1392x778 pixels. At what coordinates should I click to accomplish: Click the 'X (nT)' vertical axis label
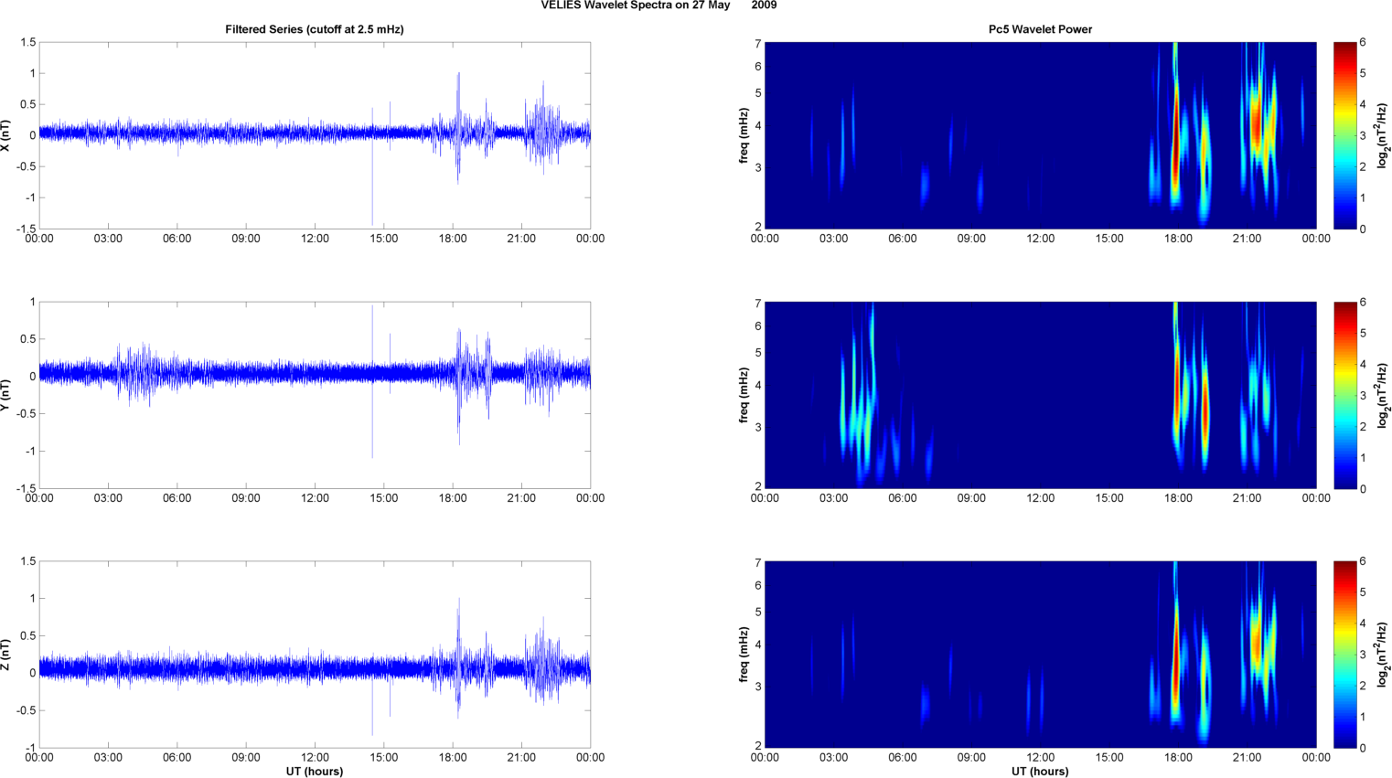(x=6, y=135)
